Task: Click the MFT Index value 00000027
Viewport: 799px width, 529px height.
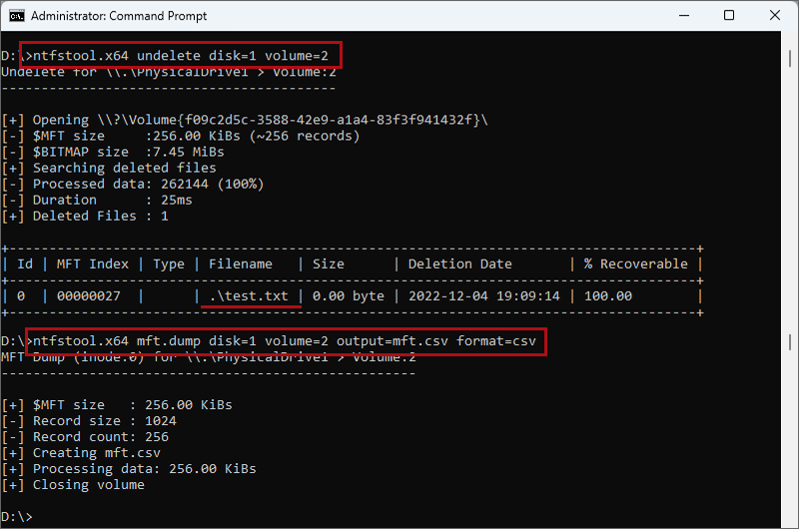Action: click(89, 295)
